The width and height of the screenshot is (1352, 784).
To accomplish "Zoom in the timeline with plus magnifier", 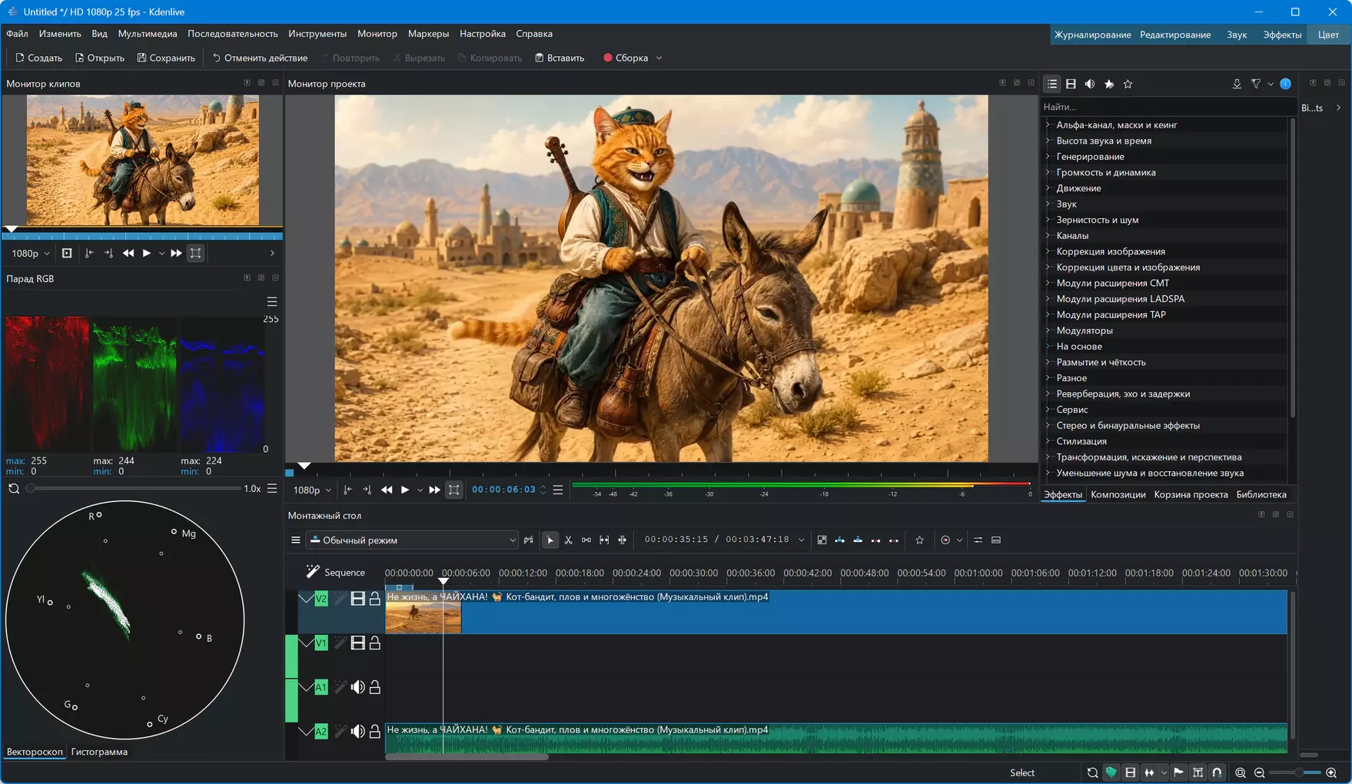I will coord(1331,772).
